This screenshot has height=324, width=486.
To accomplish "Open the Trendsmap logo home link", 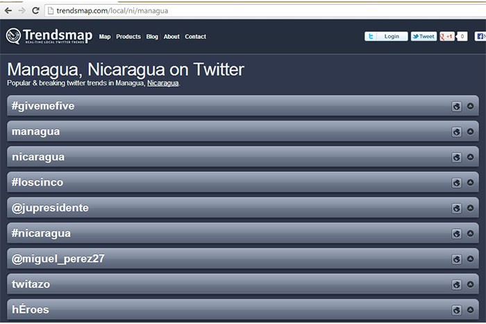I will [x=49, y=36].
